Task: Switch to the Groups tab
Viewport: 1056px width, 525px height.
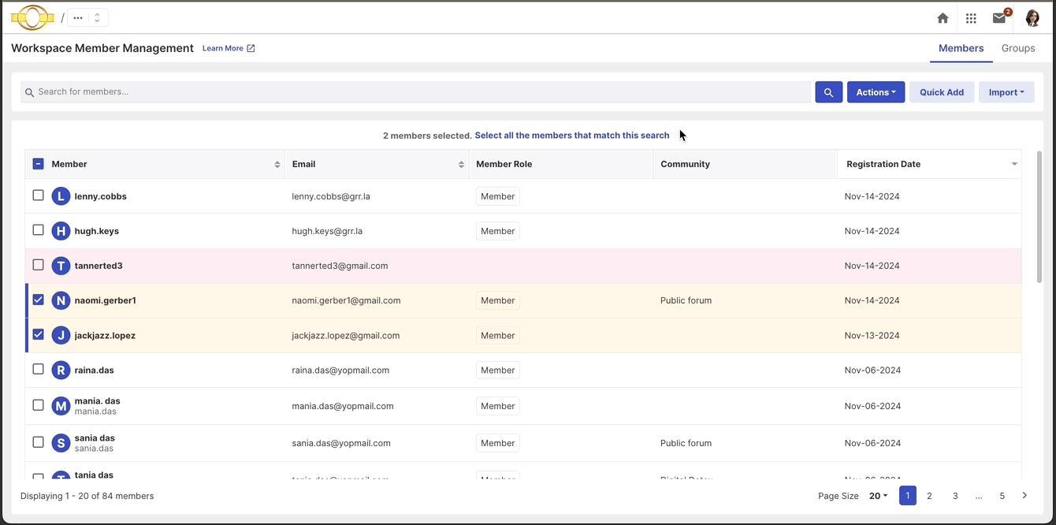Action: point(1018,48)
